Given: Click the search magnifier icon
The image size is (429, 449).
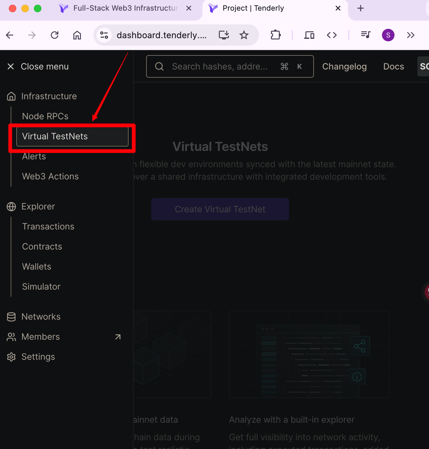Looking at the screenshot, I should coord(159,66).
